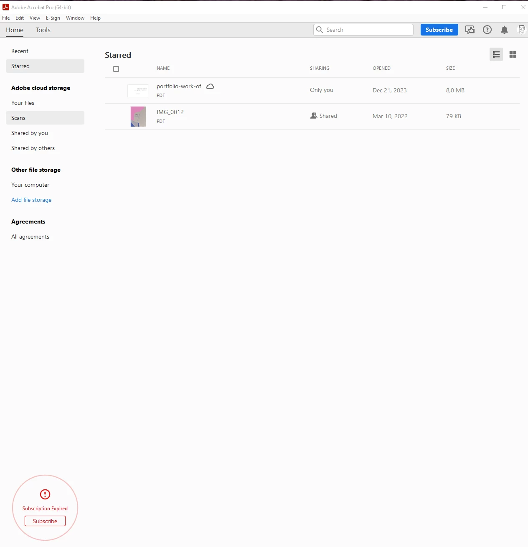Click the 'Only you' sharing cell
Screen dimensions: 528x547
[x=322, y=90]
